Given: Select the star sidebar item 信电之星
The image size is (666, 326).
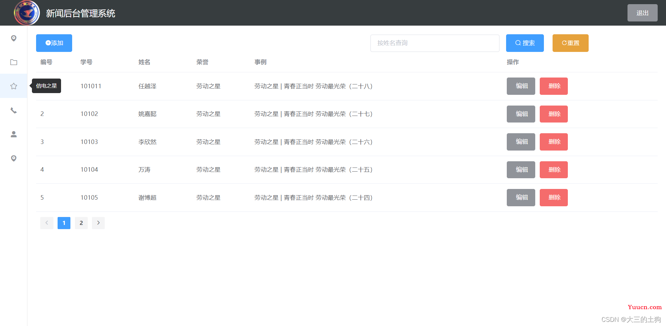Looking at the screenshot, I should [x=14, y=86].
